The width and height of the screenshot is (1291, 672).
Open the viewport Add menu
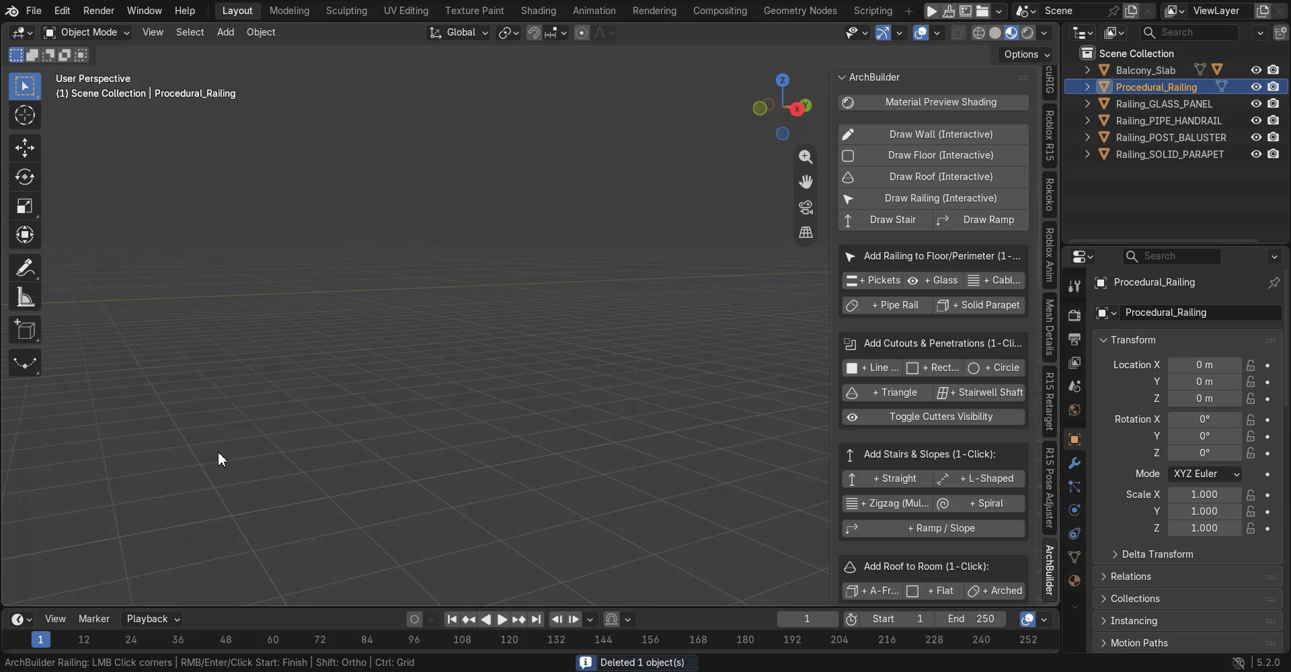(225, 32)
